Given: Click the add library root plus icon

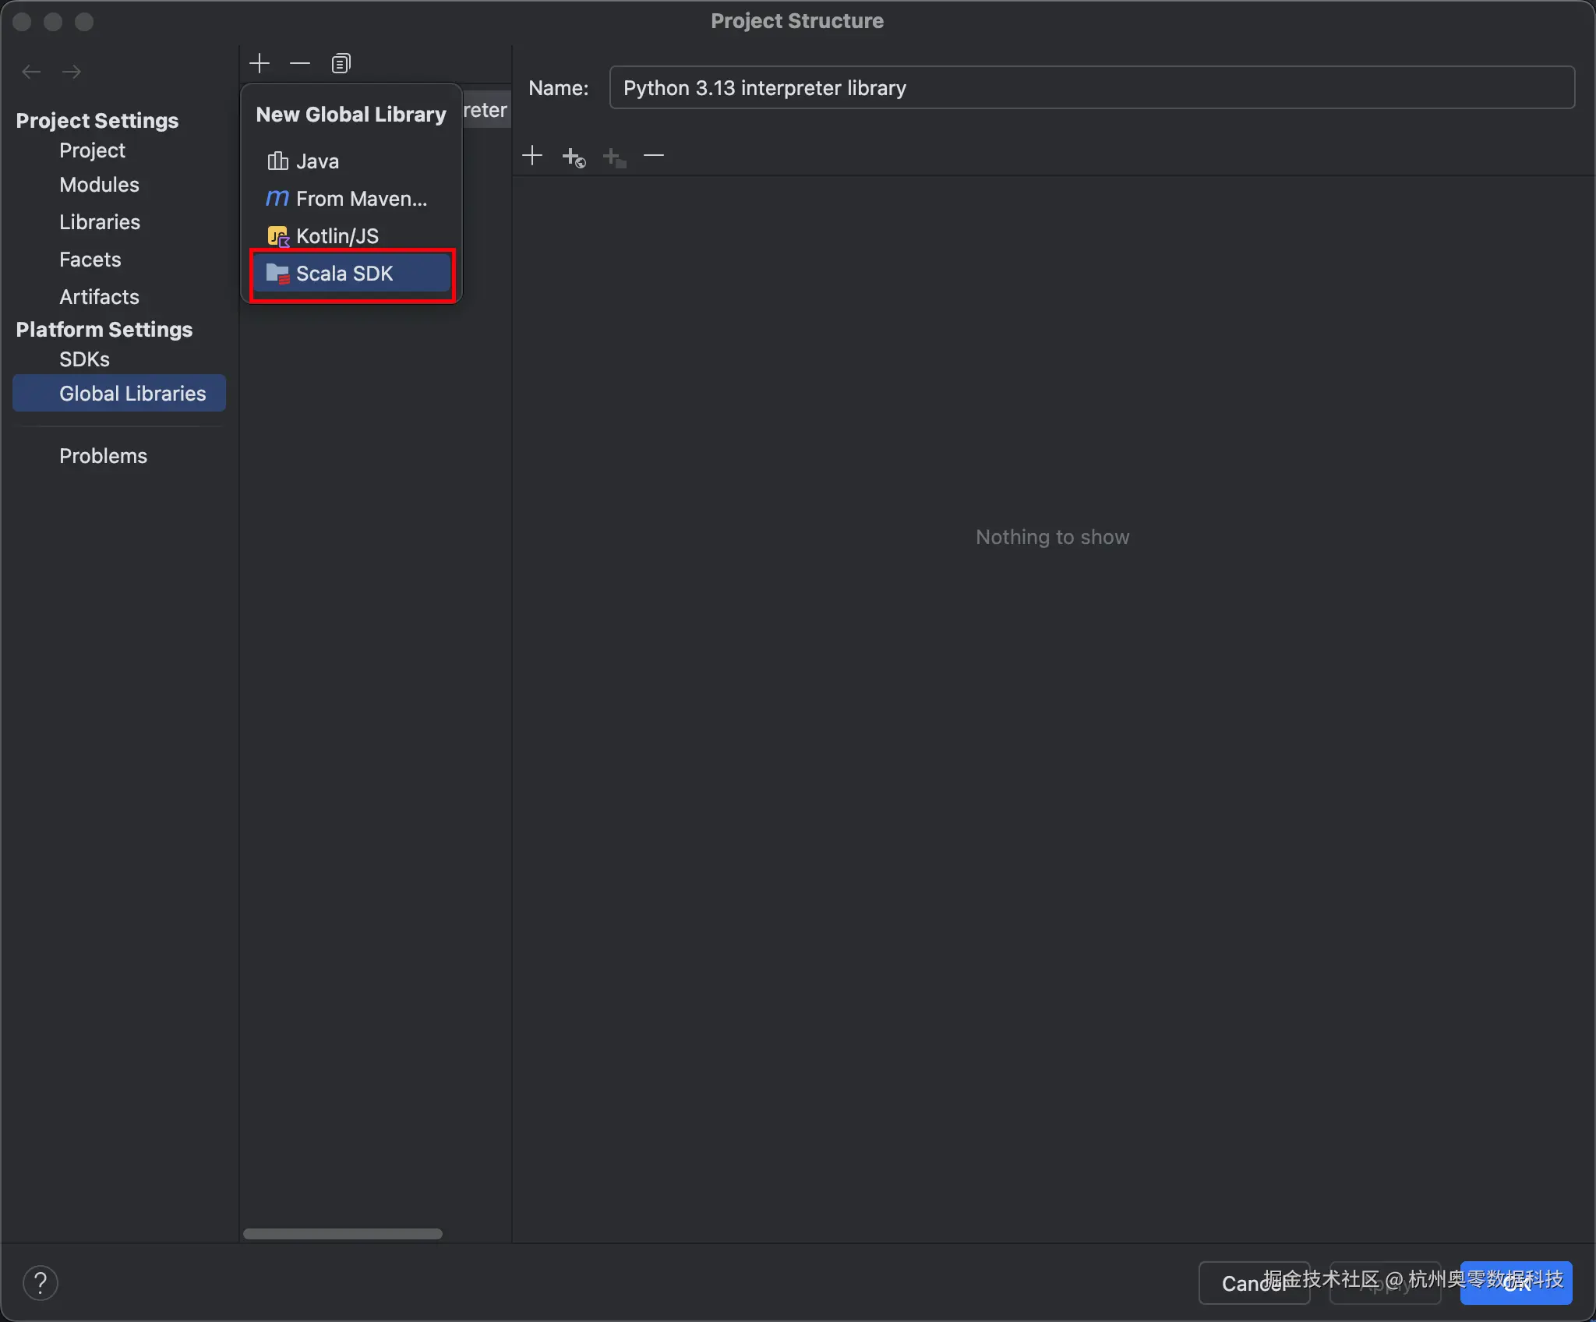Looking at the screenshot, I should coord(532,156).
